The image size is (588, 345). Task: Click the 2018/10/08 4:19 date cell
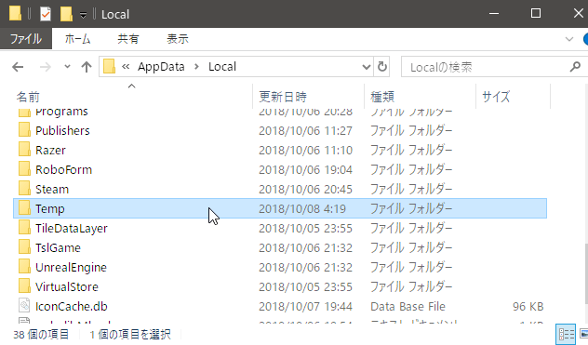coord(302,208)
